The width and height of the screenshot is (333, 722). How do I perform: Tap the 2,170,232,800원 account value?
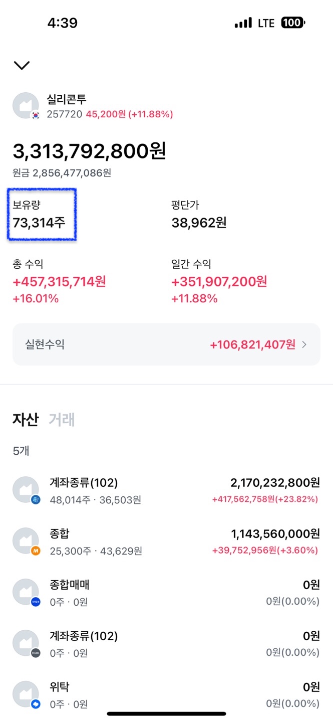click(x=275, y=482)
